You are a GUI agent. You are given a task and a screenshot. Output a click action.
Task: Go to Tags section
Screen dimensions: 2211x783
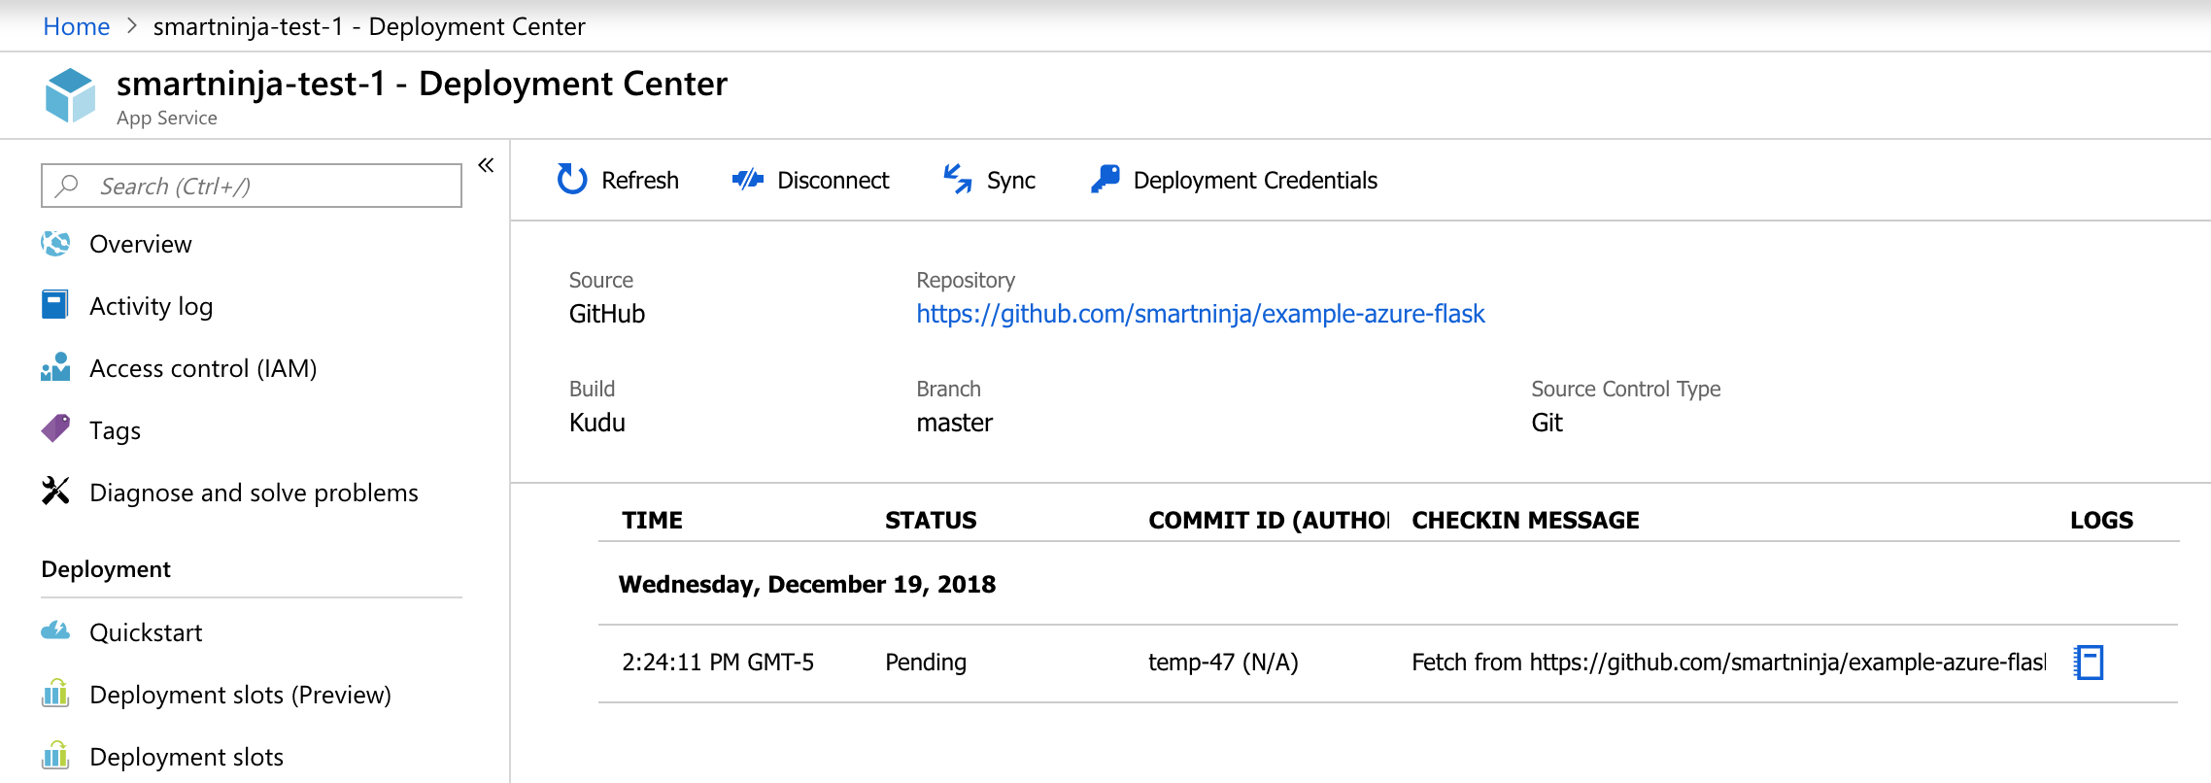point(115,430)
